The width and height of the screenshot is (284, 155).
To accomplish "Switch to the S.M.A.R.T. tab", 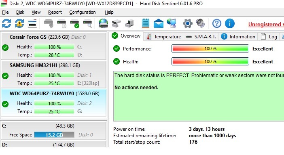I will click(201, 37).
